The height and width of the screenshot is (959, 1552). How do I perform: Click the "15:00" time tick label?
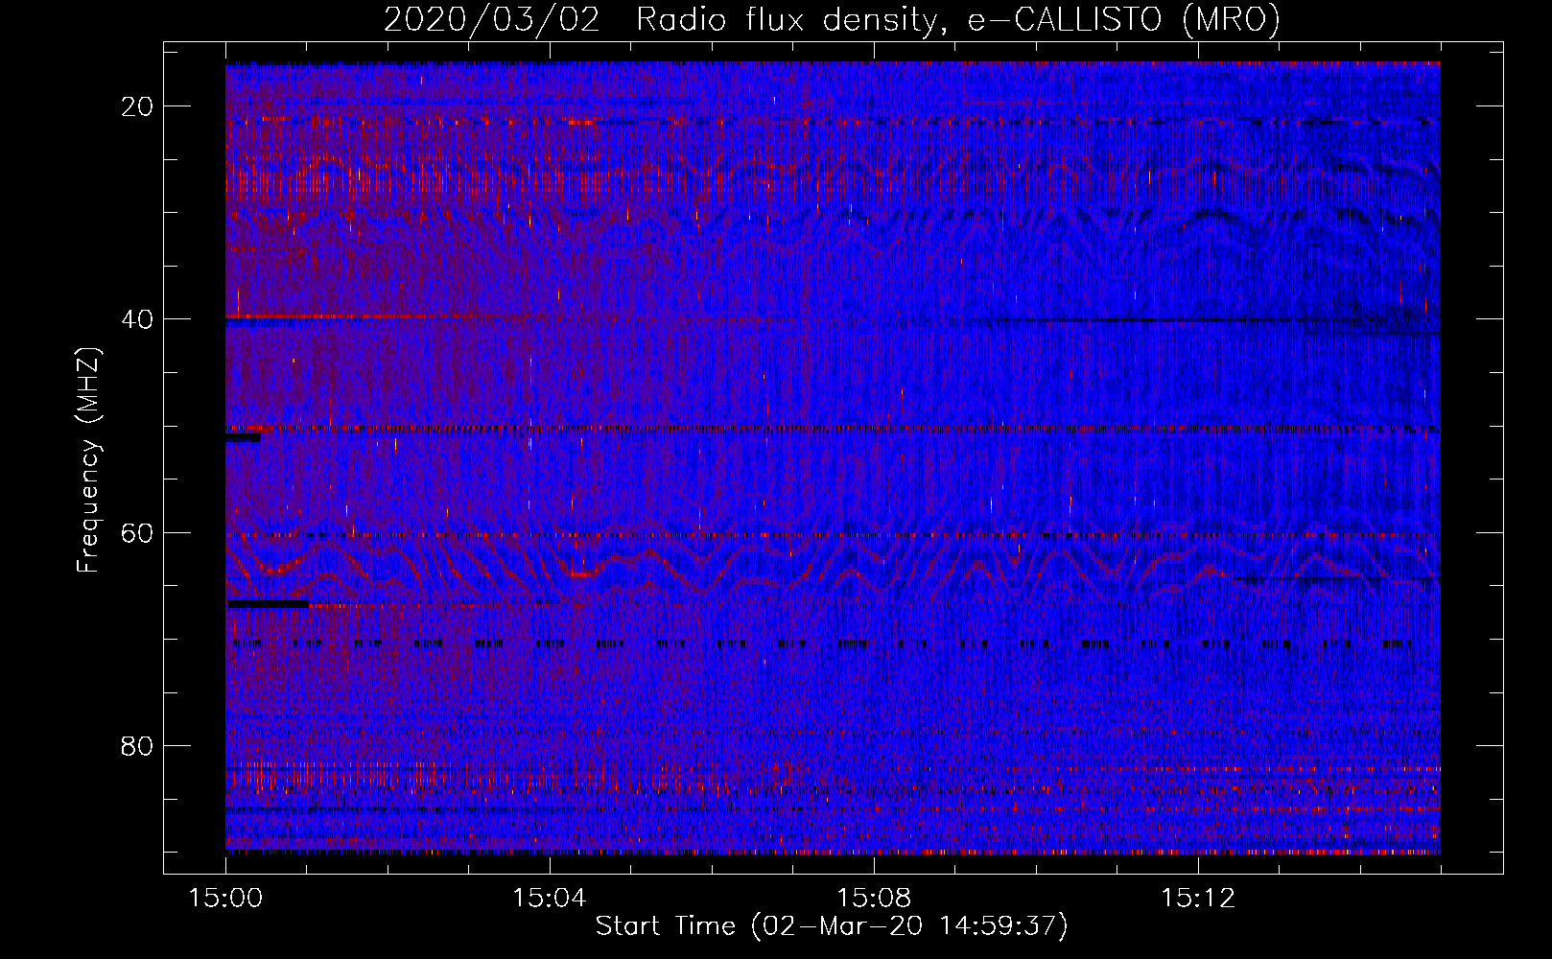(x=225, y=899)
